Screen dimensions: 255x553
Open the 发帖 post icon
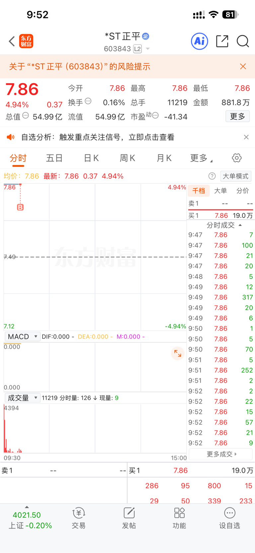pos(129,518)
